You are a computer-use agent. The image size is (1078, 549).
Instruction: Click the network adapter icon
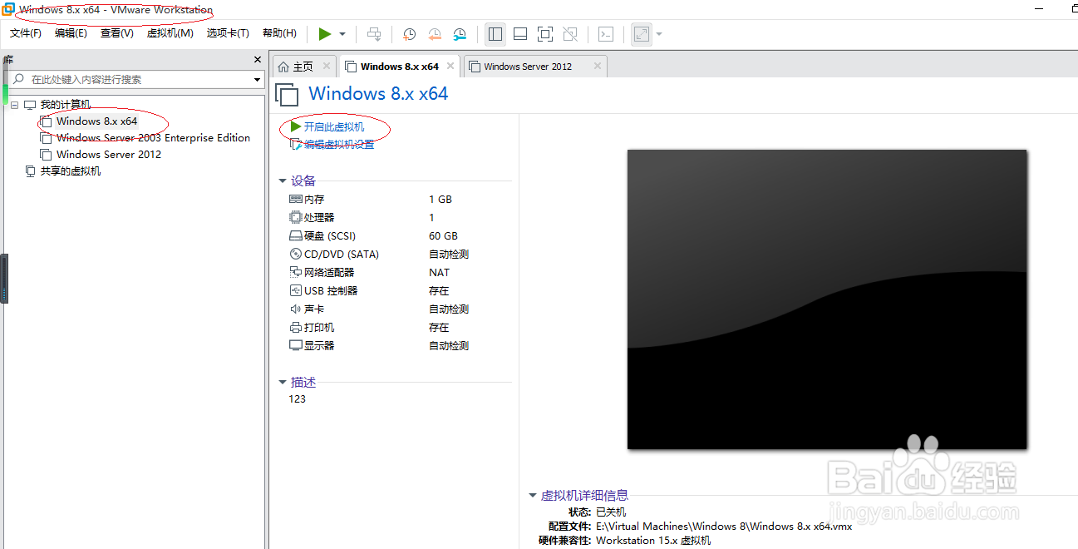(x=295, y=273)
